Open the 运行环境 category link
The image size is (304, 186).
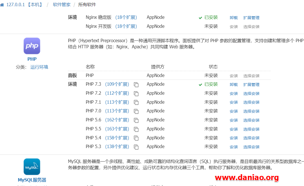click(x=39, y=67)
